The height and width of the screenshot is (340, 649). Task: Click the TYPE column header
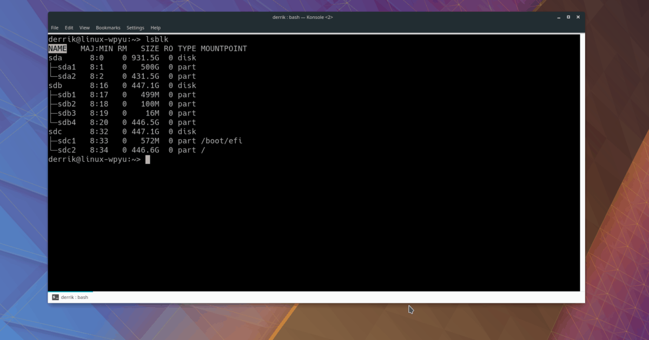[187, 49]
